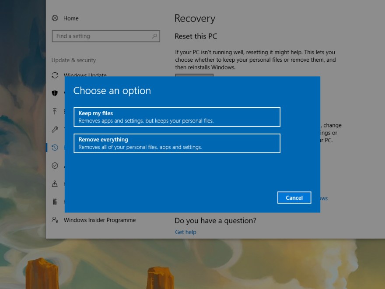Click the Home gear icon
The width and height of the screenshot is (385, 289).
click(56, 18)
